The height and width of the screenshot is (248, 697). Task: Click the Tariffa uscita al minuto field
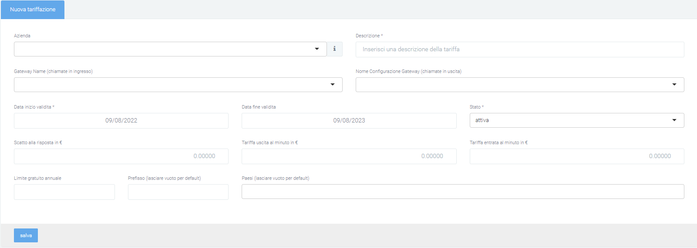coord(349,156)
